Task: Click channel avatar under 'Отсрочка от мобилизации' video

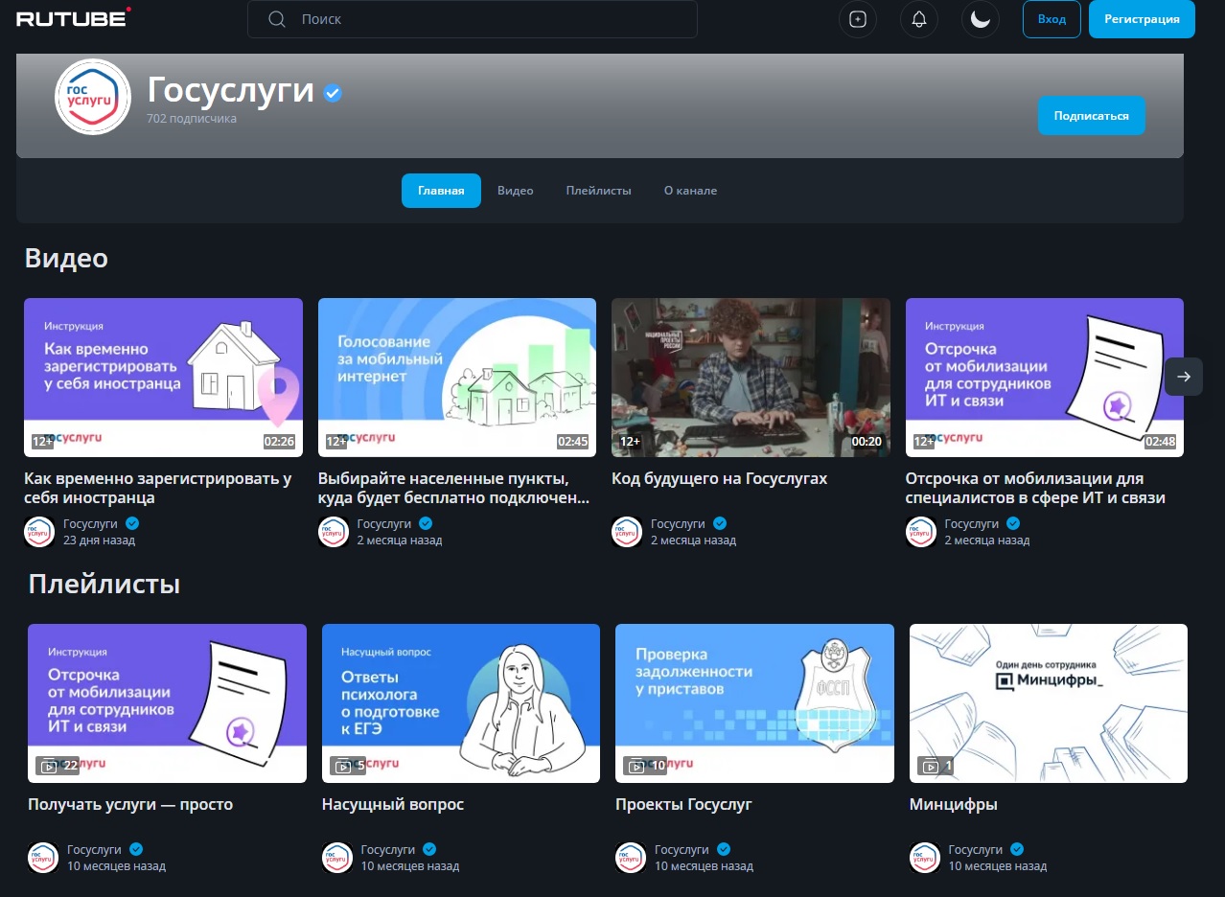Action: click(x=921, y=532)
